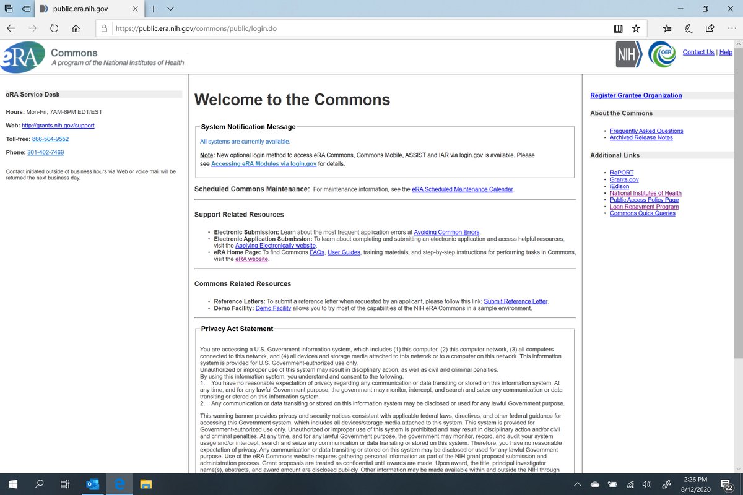This screenshot has width=743, height=495.
Task: Open the Favorites hub icon
Action: tap(667, 28)
